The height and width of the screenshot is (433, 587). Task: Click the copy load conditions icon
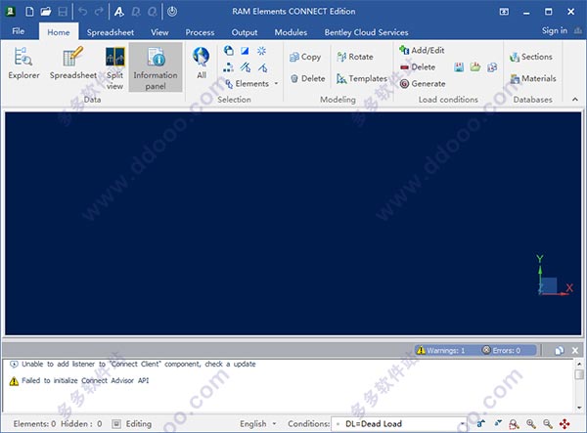tap(492, 67)
